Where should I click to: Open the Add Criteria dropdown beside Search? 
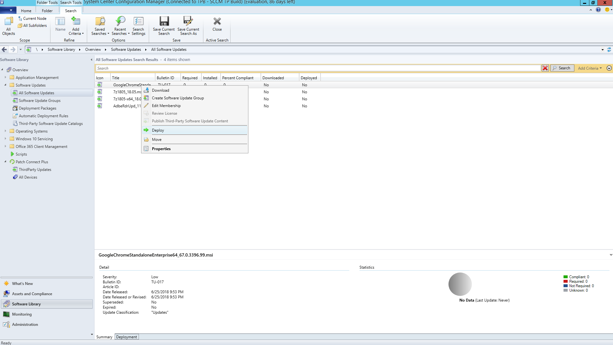click(590, 68)
